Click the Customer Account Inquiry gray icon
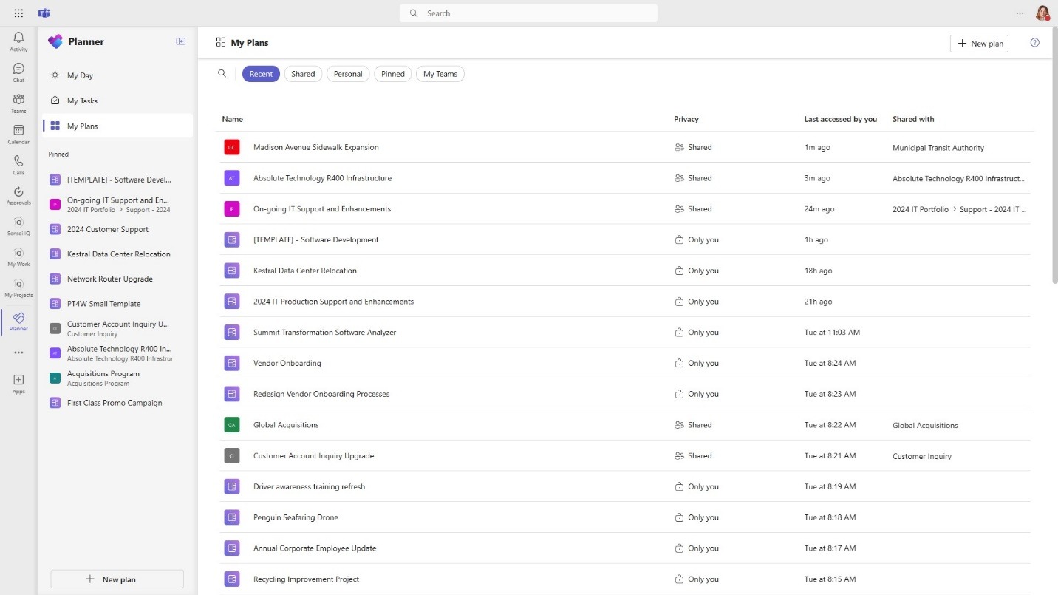Screen dimensions: 1058x595 coord(232,456)
